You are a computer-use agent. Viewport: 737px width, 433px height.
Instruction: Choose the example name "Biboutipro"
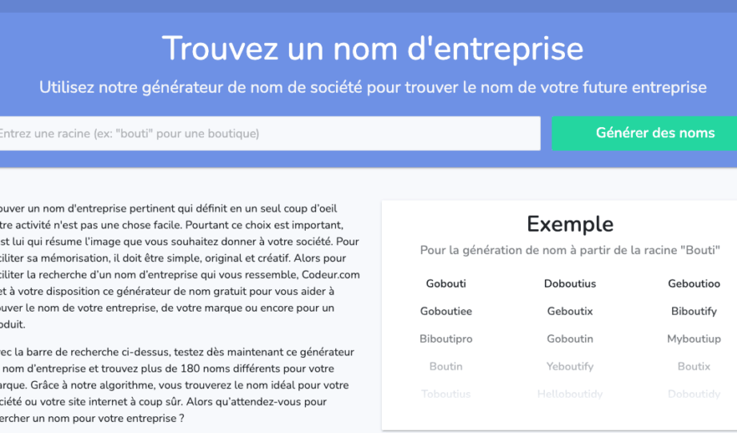pos(446,339)
